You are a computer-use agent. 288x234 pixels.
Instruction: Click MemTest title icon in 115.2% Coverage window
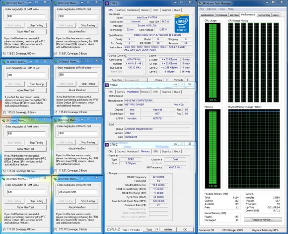[x=4, y=62]
